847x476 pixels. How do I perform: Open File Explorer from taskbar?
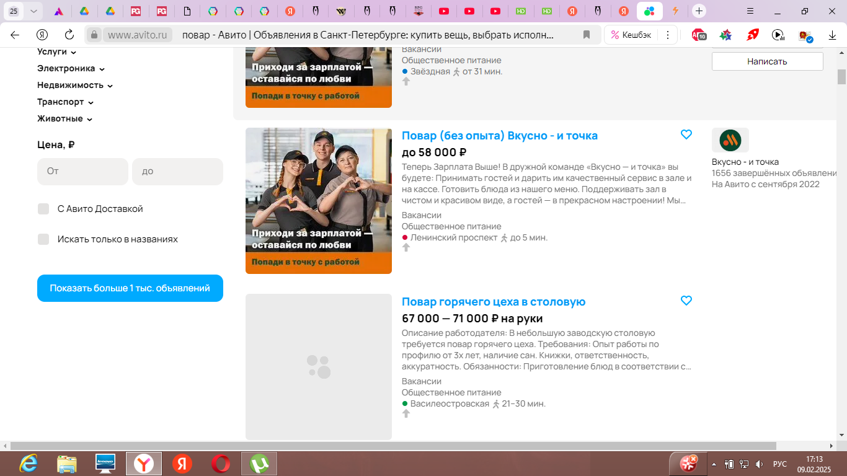[67, 464]
